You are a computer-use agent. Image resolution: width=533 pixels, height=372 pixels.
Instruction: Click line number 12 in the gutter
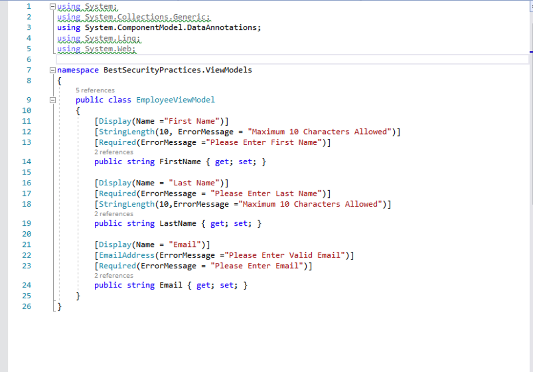[x=26, y=131]
